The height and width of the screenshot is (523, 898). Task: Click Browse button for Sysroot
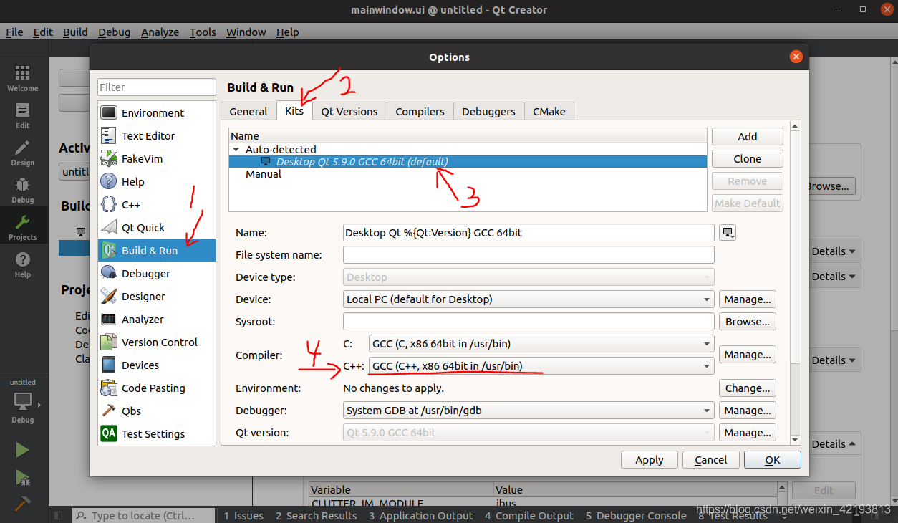747,321
